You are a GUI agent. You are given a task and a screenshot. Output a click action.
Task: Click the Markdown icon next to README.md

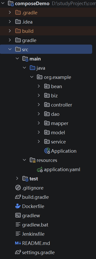18,243
